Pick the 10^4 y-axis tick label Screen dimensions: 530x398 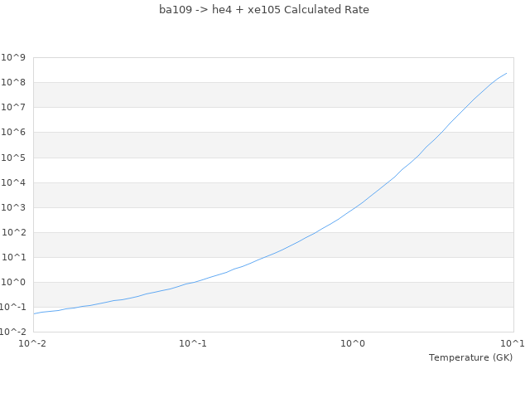[x=14, y=182]
